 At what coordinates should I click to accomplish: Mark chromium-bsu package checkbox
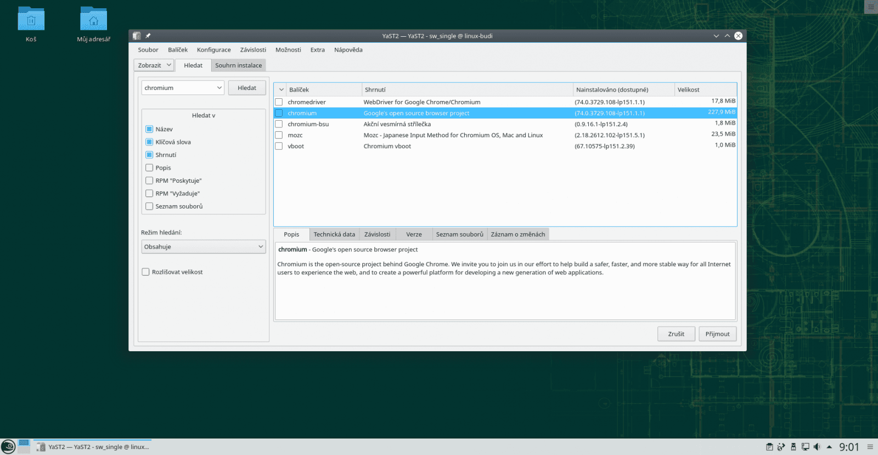pyautogui.click(x=279, y=124)
